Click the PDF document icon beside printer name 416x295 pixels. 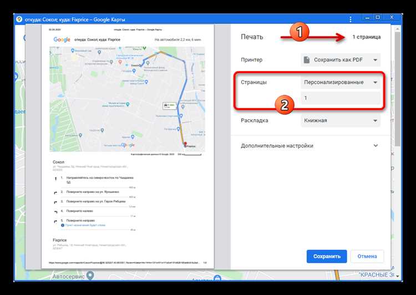305,60
